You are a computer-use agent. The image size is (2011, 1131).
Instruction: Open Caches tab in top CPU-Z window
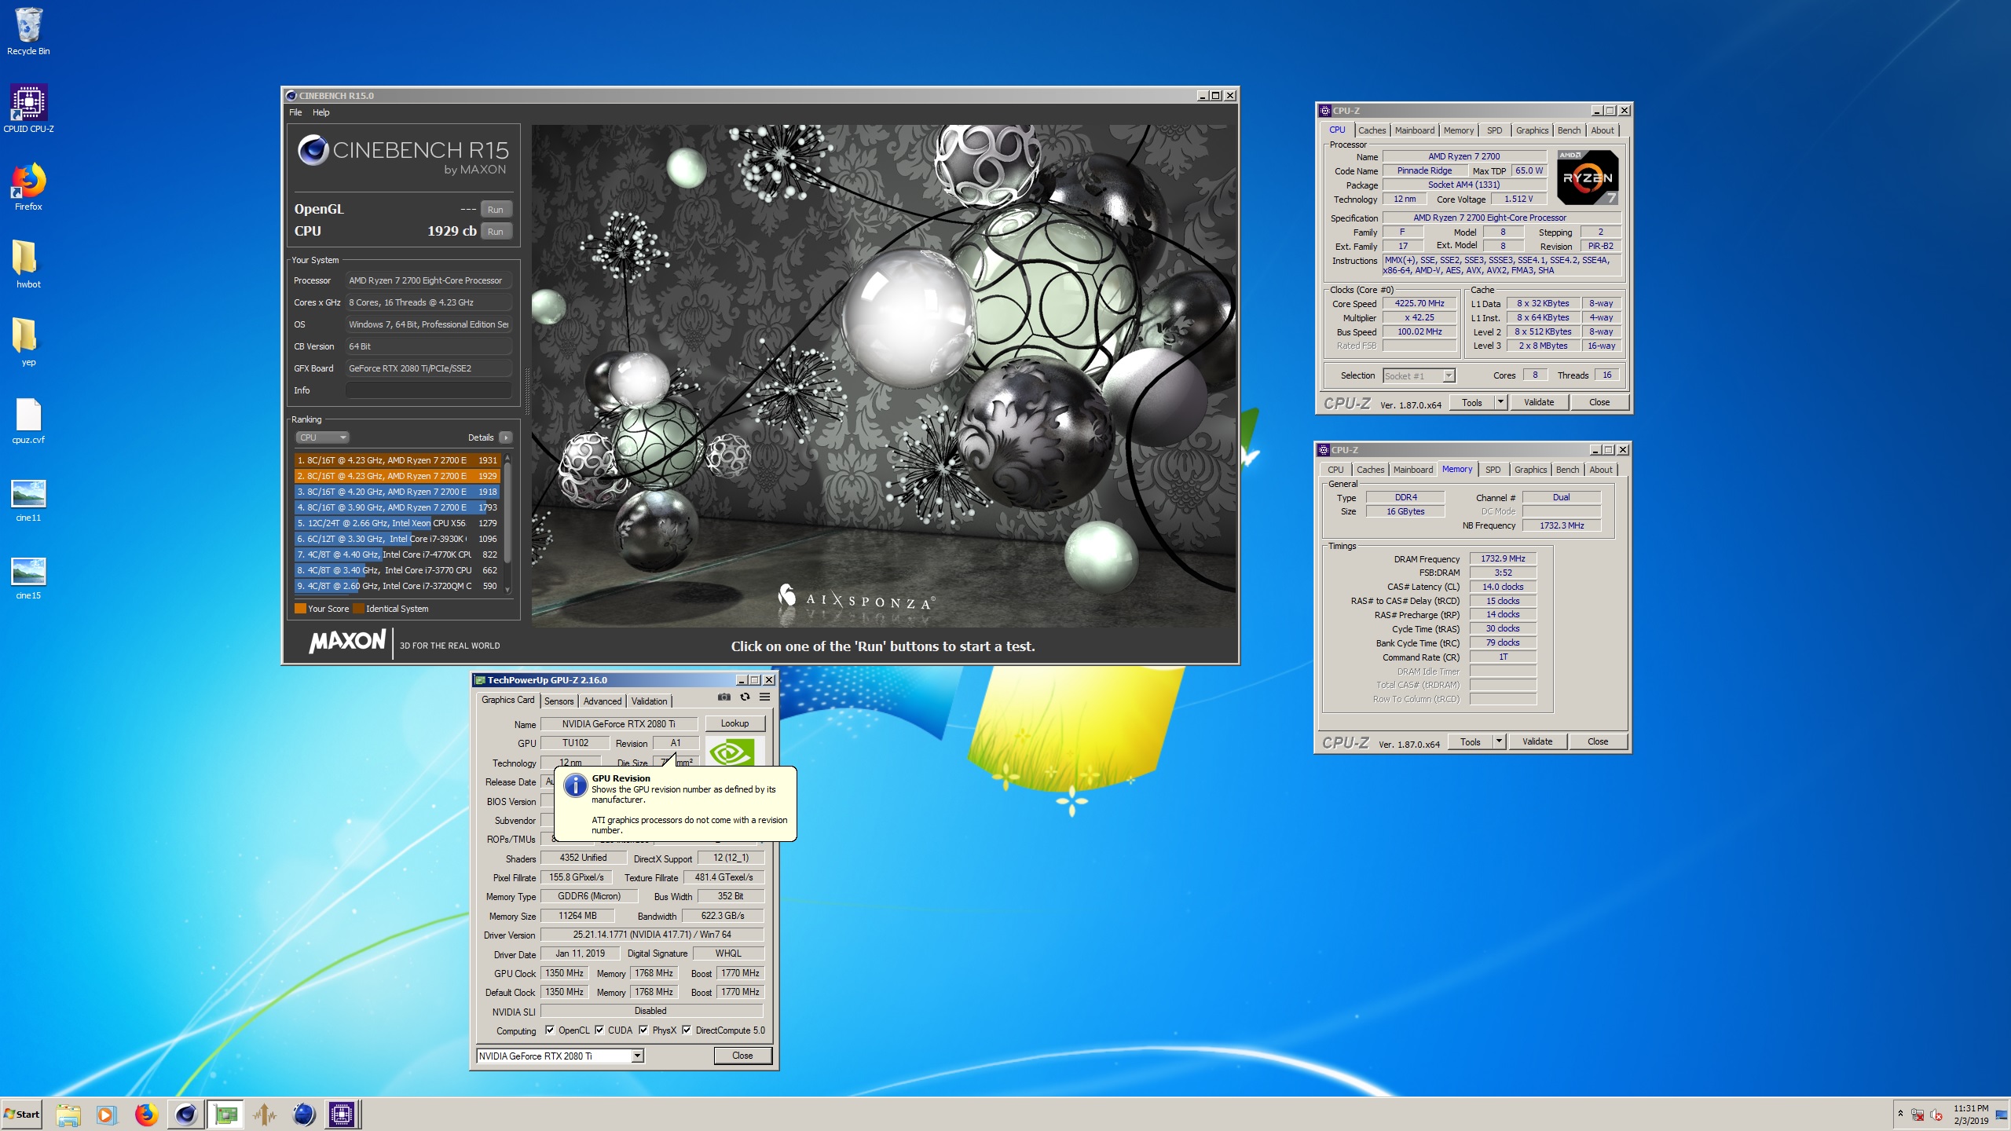click(1372, 130)
